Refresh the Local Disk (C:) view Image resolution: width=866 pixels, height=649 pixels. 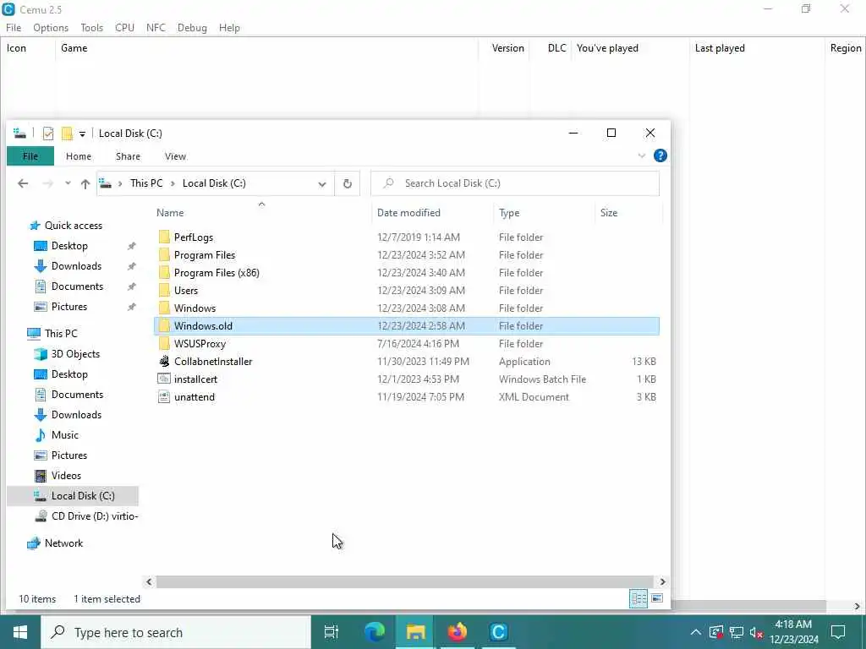pos(348,183)
